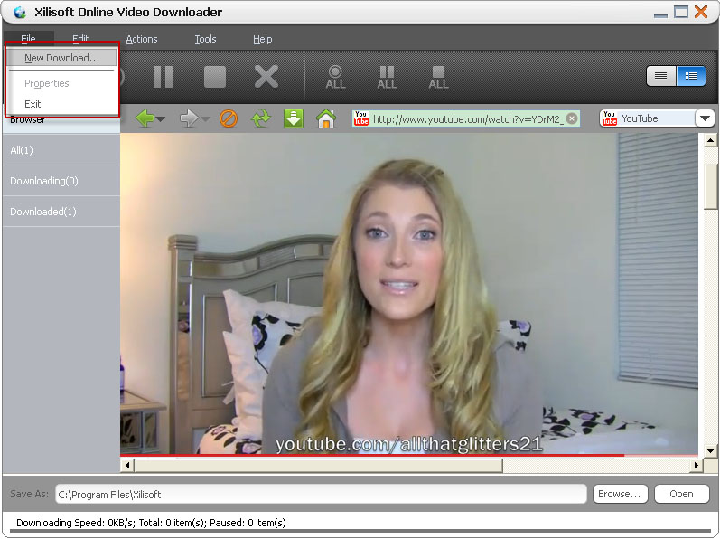The height and width of the screenshot is (539, 720).
Task: Pause all downloads with ALL icon
Action: point(387,77)
